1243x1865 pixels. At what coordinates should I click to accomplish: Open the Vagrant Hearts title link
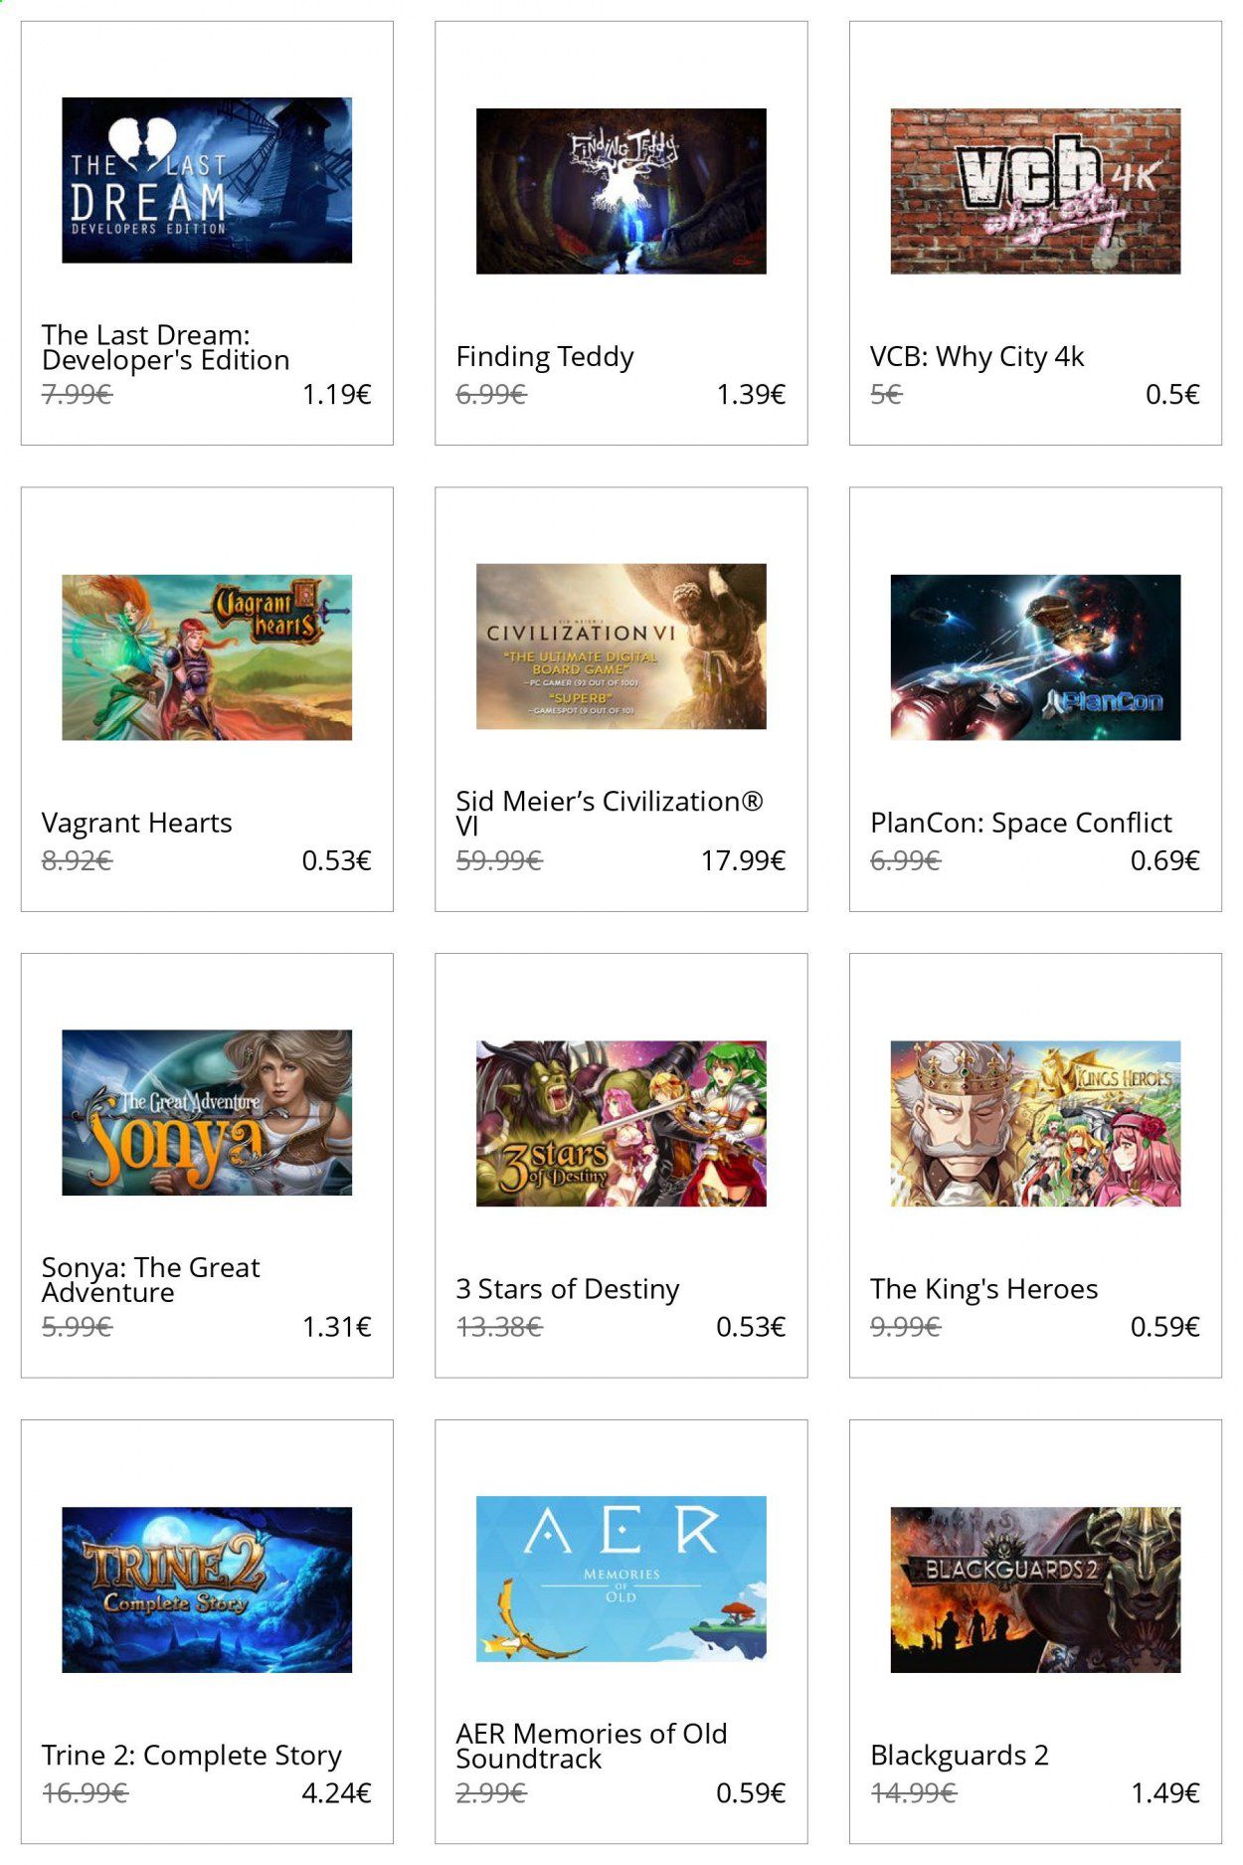pyautogui.click(x=136, y=823)
